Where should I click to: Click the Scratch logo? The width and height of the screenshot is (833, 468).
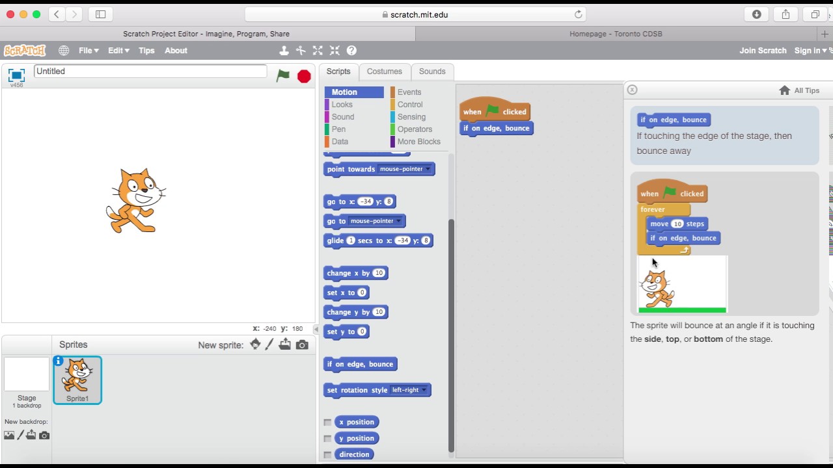[x=25, y=50]
